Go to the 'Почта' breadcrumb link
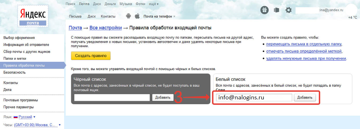 tap(75, 28)
